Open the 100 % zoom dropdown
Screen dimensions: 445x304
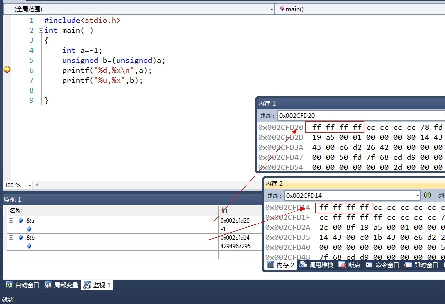[x=30, y=185]
